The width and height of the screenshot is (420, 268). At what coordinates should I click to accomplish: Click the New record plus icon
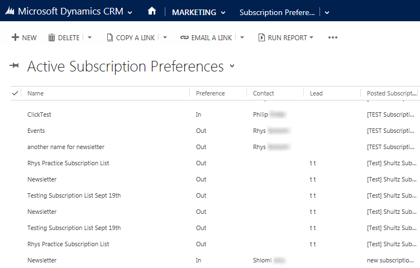point(15,37)
